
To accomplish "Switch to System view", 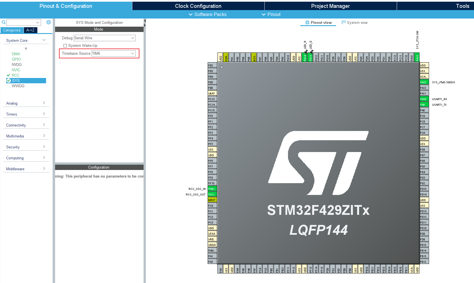I will click(x=355, y=23).
